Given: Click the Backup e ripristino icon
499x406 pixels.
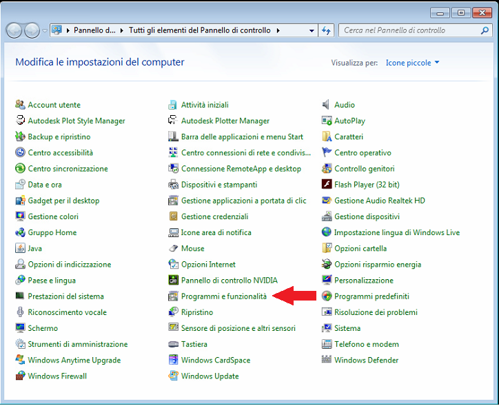Looking at the screenshot, I should 20,136.
